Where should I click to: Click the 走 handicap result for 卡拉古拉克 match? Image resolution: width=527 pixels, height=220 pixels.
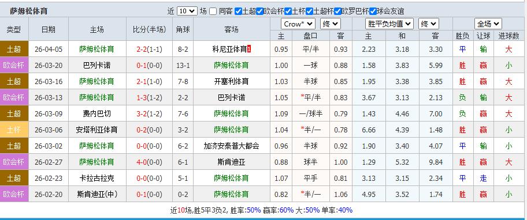(483, 178)
